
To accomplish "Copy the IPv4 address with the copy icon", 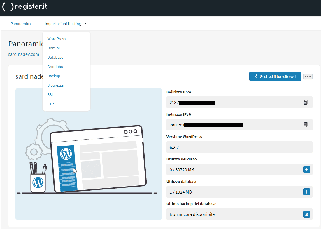I will tap(305, 102).
